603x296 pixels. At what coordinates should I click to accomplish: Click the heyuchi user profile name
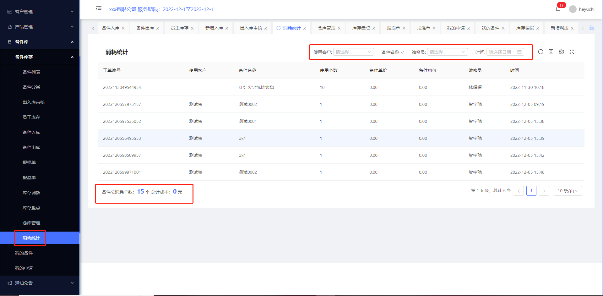point(586,9)
